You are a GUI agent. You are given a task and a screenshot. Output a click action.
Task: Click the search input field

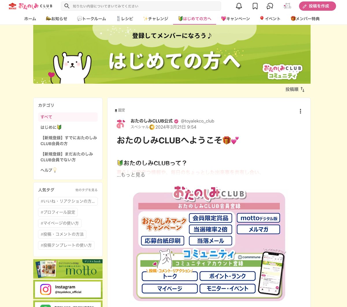point(141,6)
